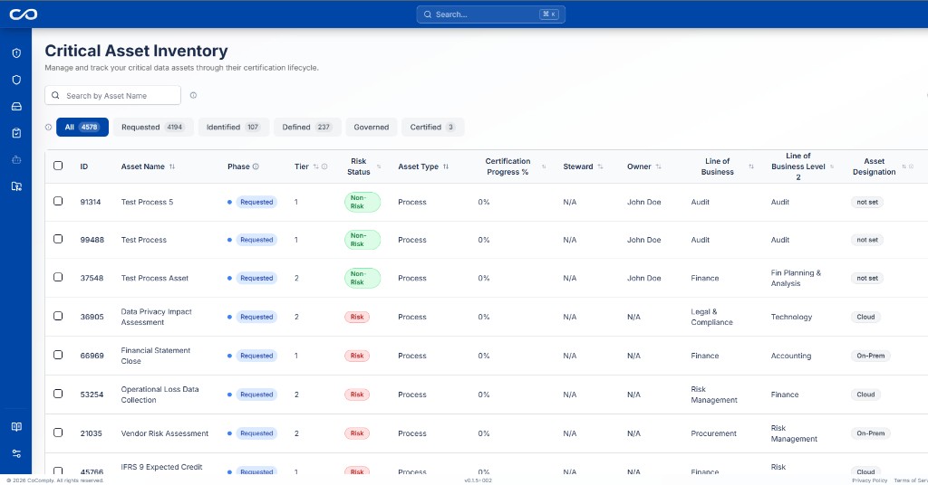
Task: Click the CoComply infinity logo
Action: [x=23, y=14]
